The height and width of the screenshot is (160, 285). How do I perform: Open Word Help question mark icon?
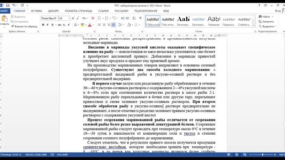(x=259, y=5)
